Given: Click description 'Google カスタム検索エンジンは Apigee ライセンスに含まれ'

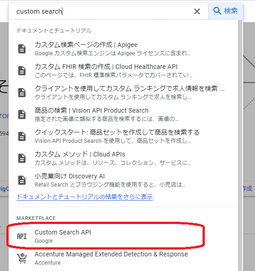Looking at the screenshot, I should coord(113,53).
